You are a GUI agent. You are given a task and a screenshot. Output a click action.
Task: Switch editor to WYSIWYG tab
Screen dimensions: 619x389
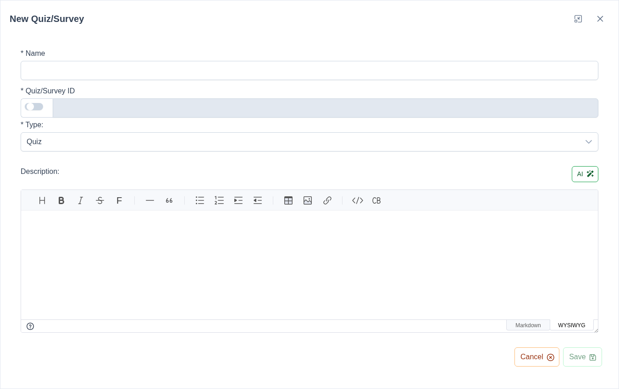pos(572,325)
